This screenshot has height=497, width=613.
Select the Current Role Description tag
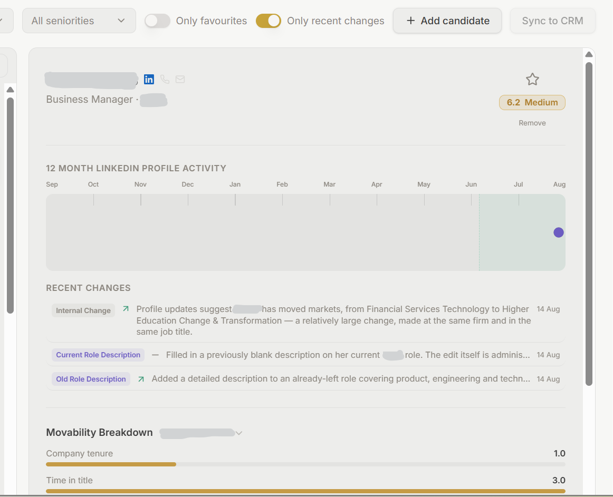98,355
